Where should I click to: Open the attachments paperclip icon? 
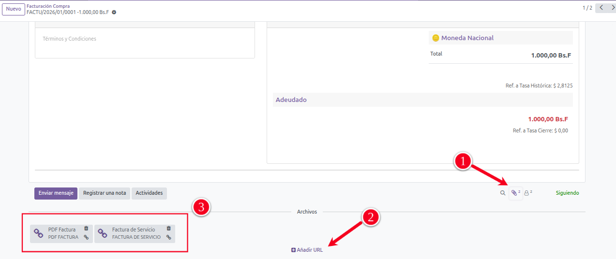pos(515,193)
